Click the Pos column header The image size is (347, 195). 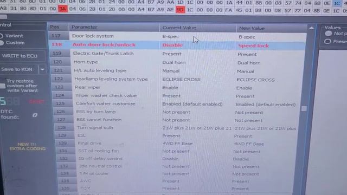[x=58, y=27]
